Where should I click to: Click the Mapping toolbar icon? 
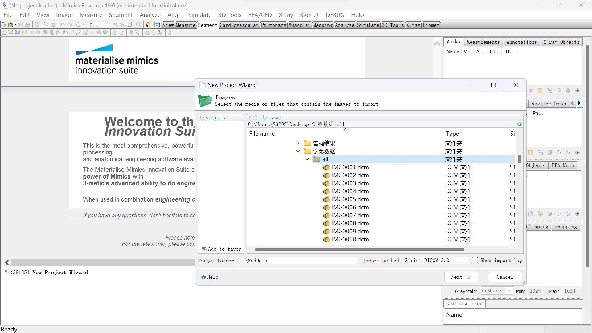point(323,25)
